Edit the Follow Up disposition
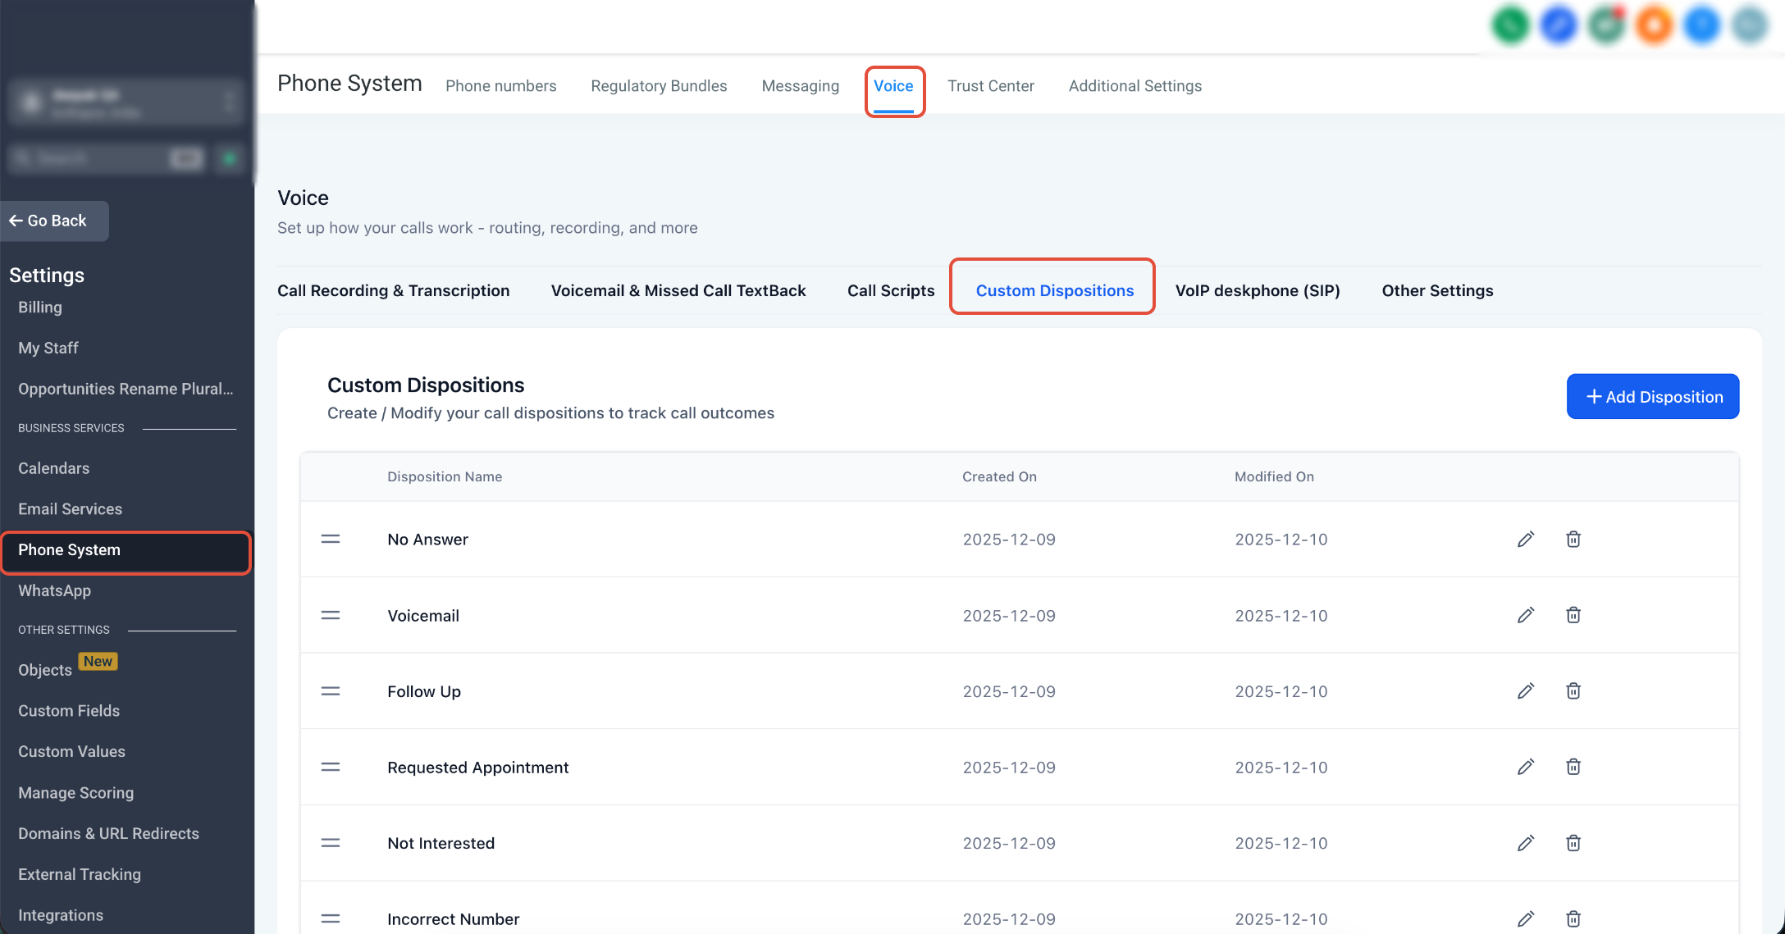 click(1526, 691)
